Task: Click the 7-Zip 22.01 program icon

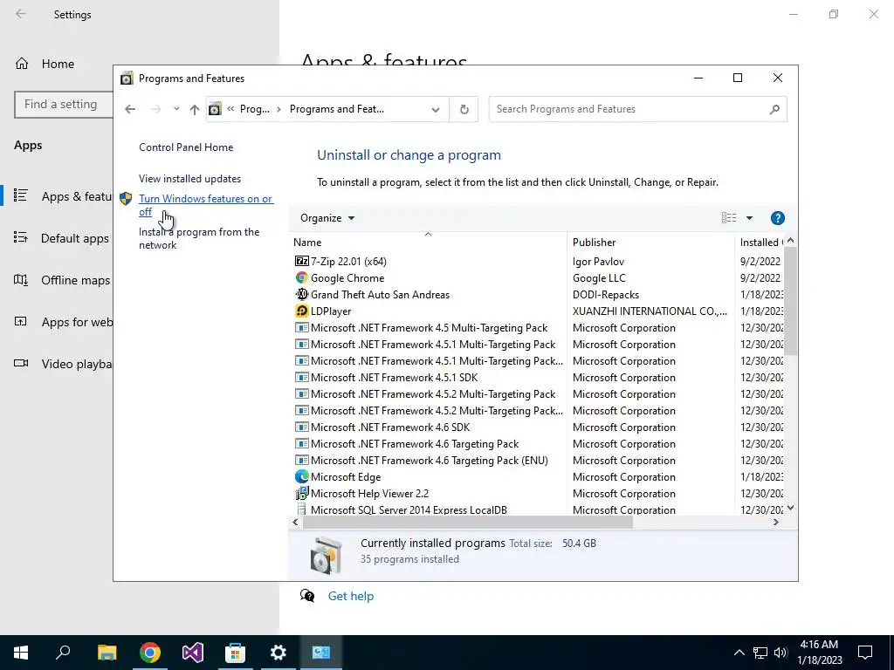Action: pos(301,262)
